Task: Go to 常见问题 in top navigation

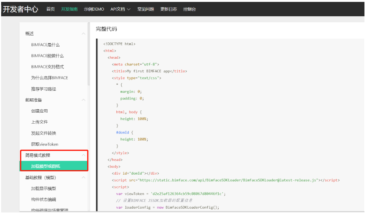Action: coord(146,9)
